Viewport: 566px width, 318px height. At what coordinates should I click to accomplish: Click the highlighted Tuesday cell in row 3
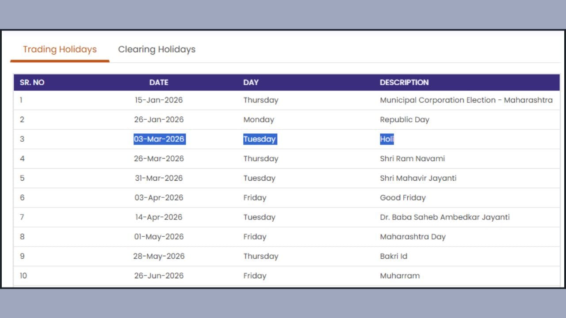[x=260, y=139]
